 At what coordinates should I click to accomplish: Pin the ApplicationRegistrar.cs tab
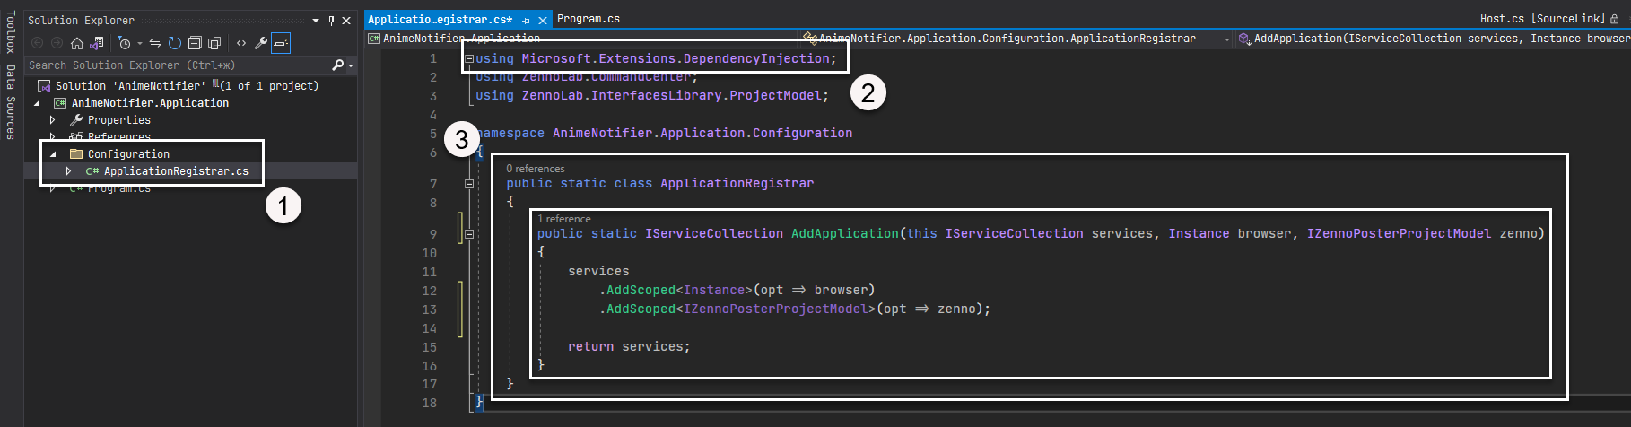coord(527,20)
